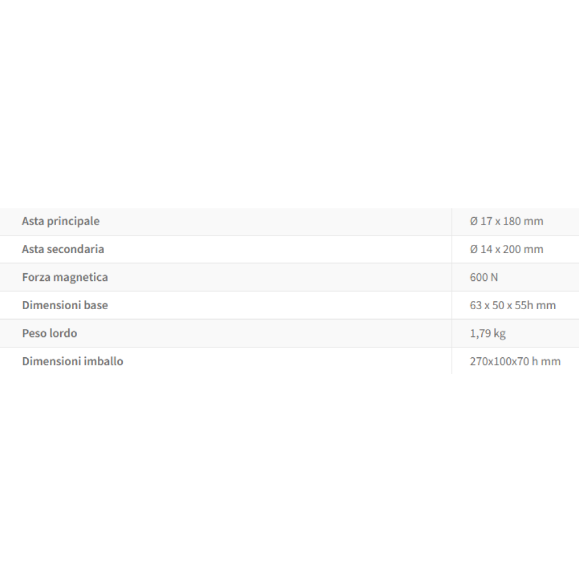Select the '63 x 50 x 55h mm' value

512,305
